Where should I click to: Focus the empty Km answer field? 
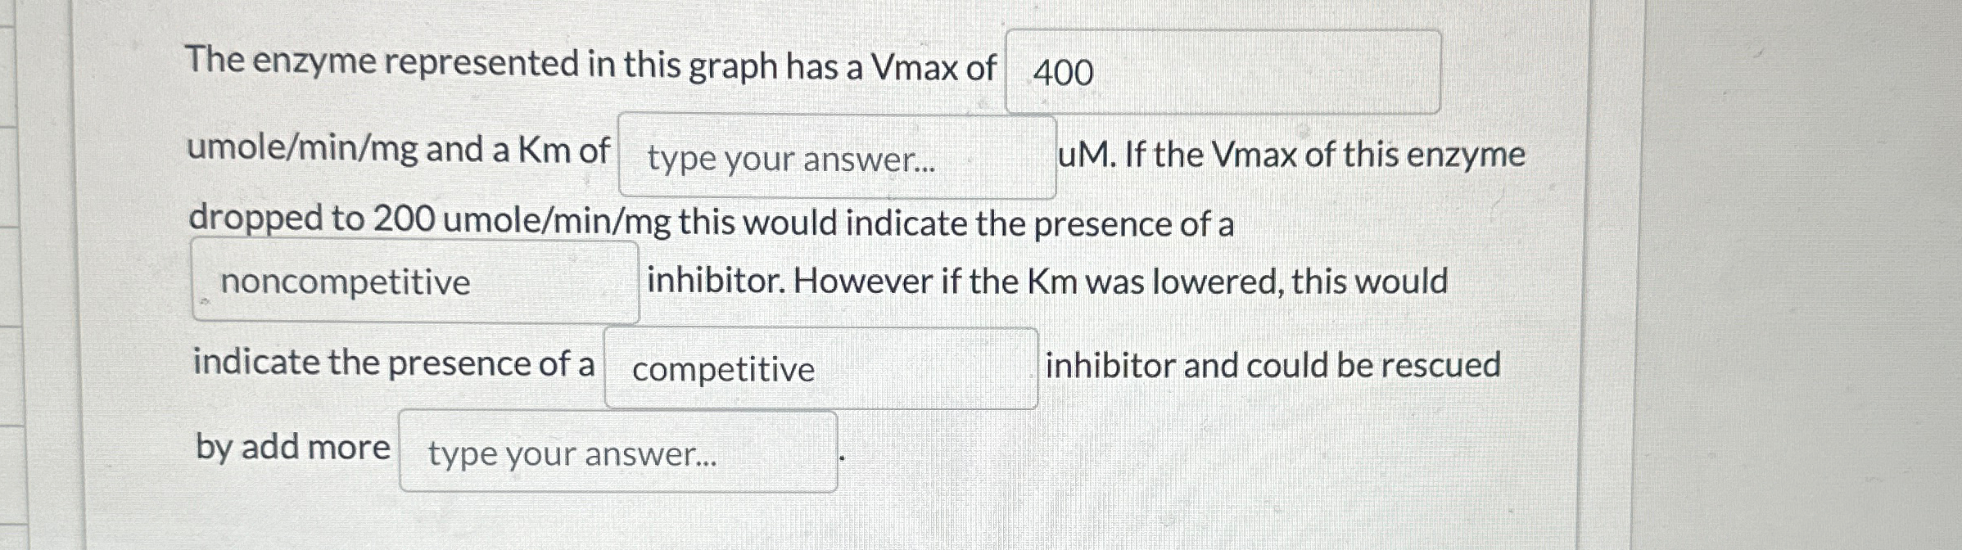tap(837, 156)
